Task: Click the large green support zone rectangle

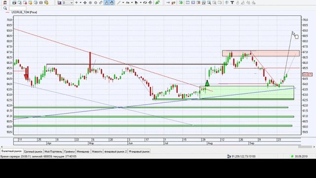Action: pos(247,92)
